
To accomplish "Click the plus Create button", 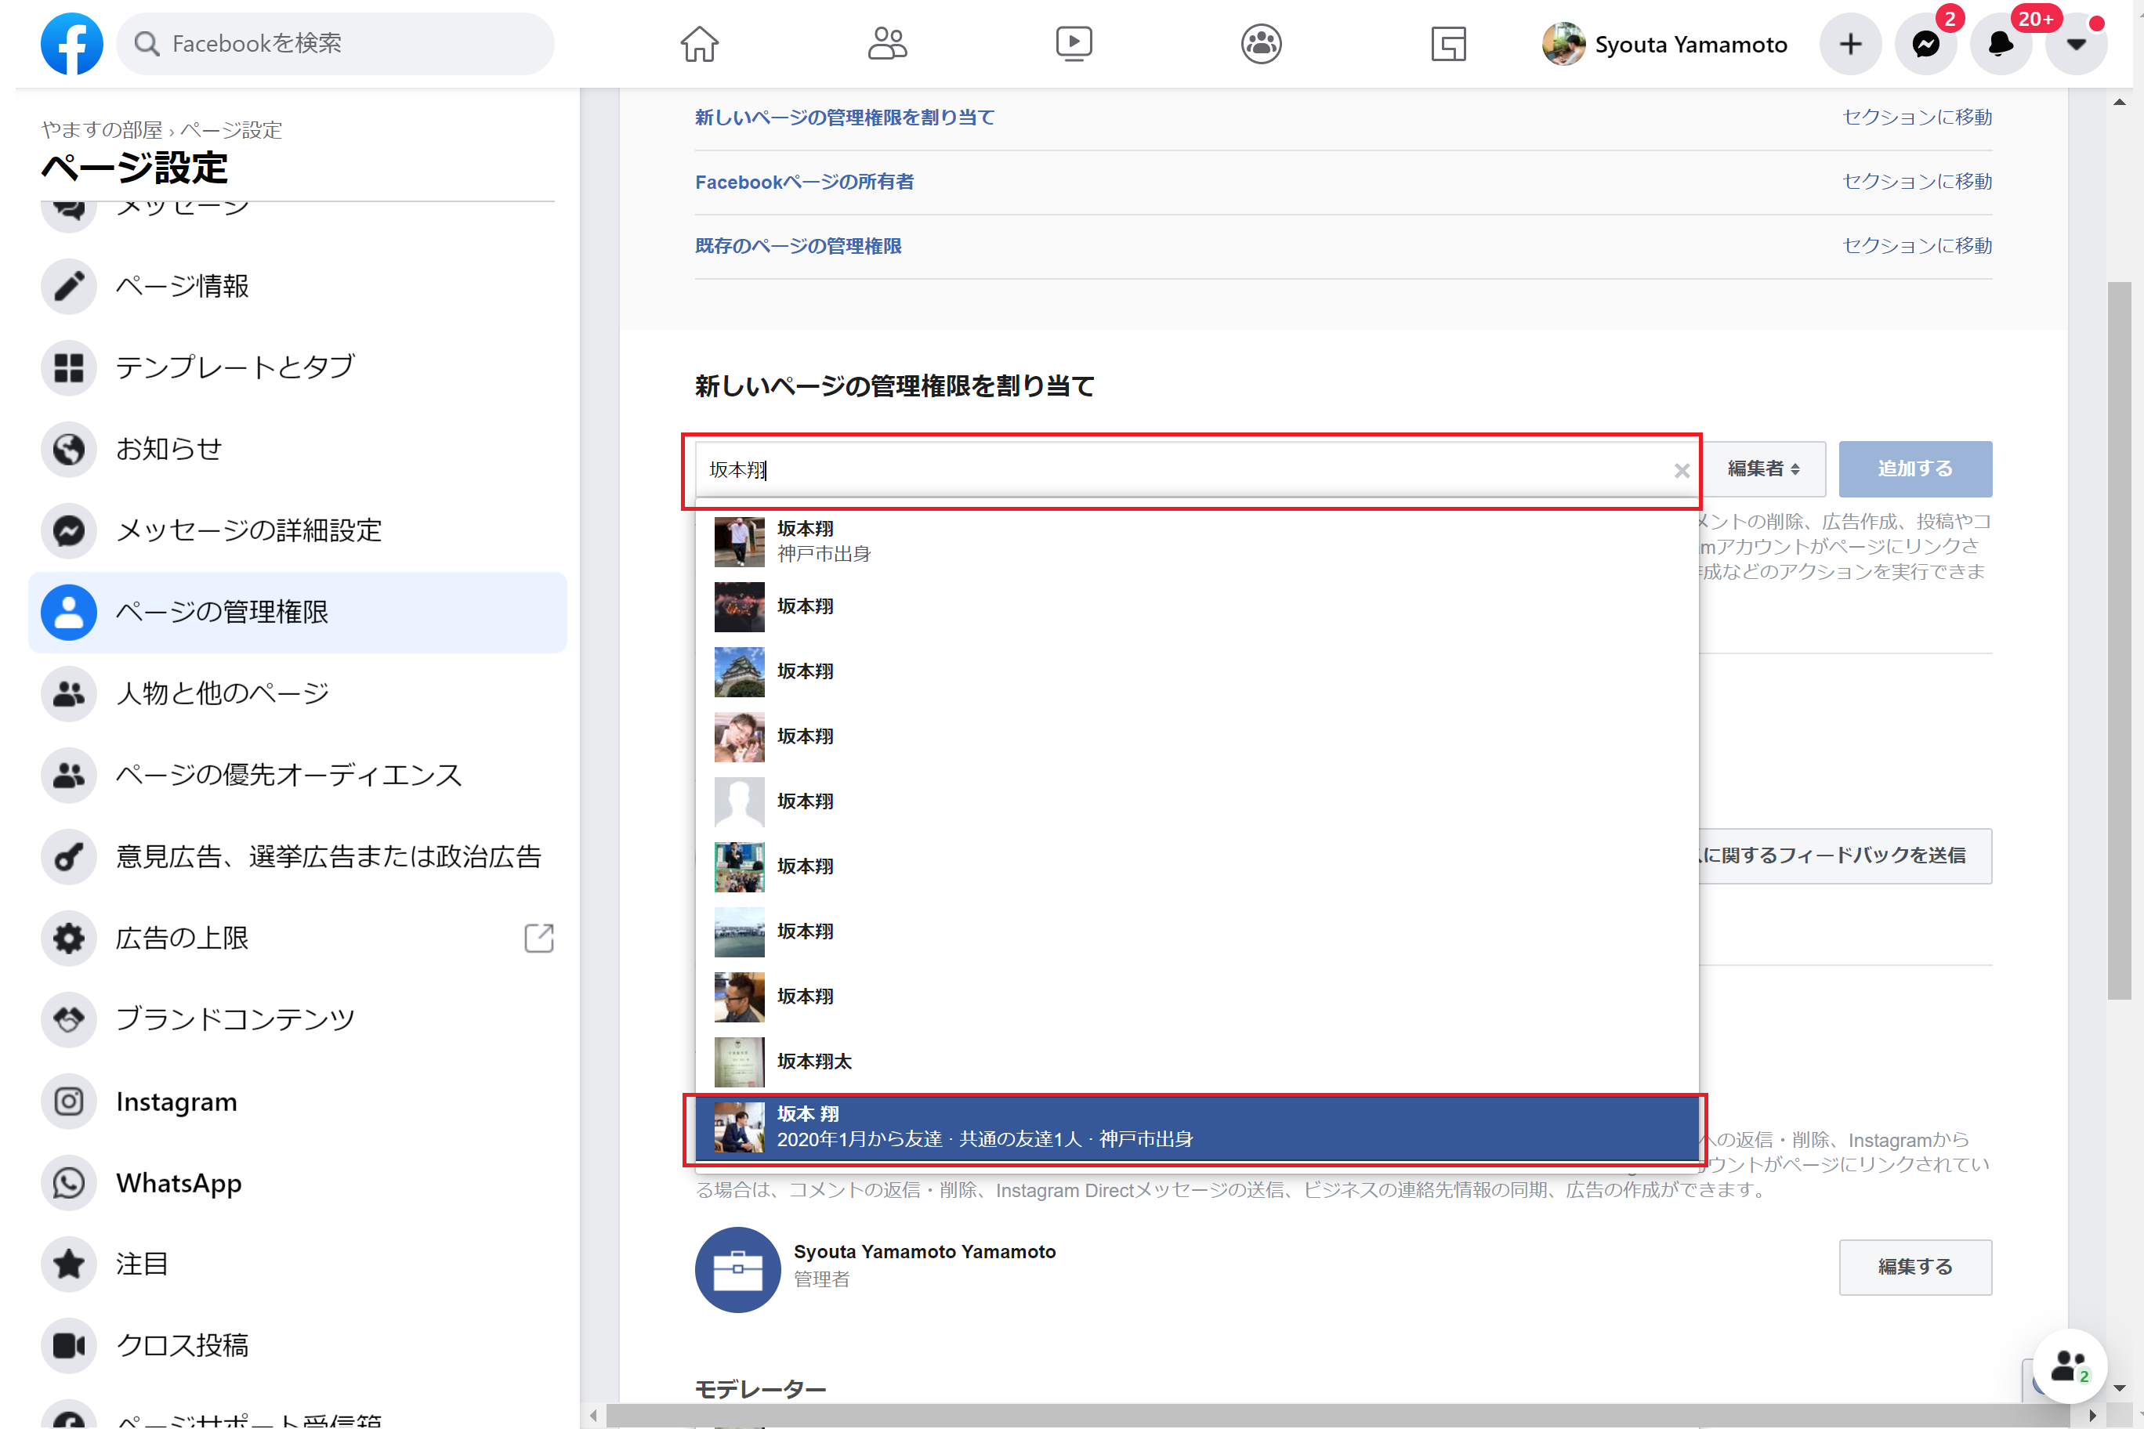I will coord(1850,44).
